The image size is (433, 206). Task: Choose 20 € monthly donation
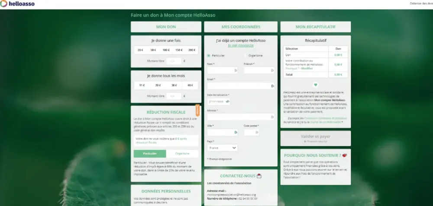158,86
